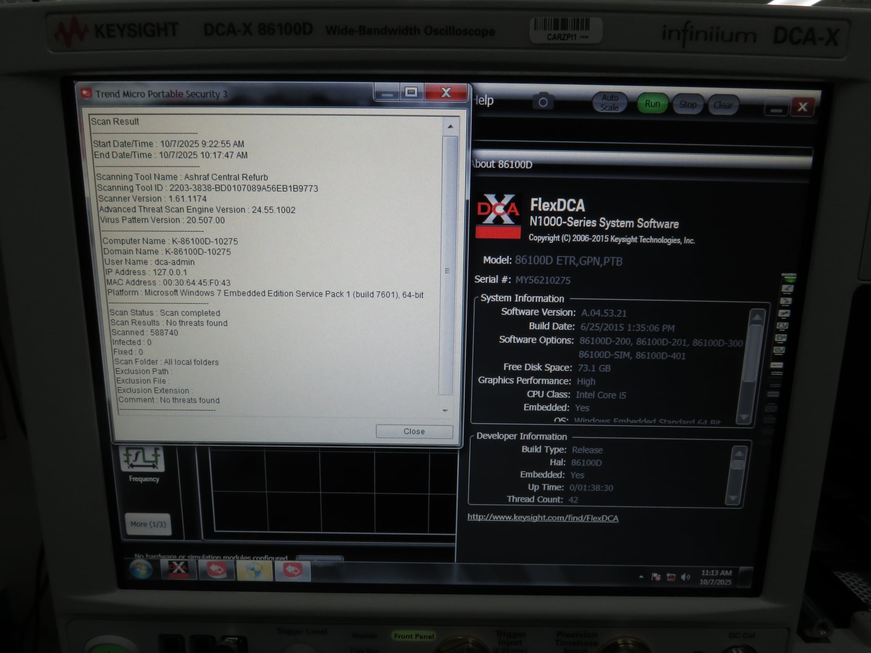Viewport: 871px width, 653px height.
Task: Open the Help menu in FlexDCA
Action: 484,101
